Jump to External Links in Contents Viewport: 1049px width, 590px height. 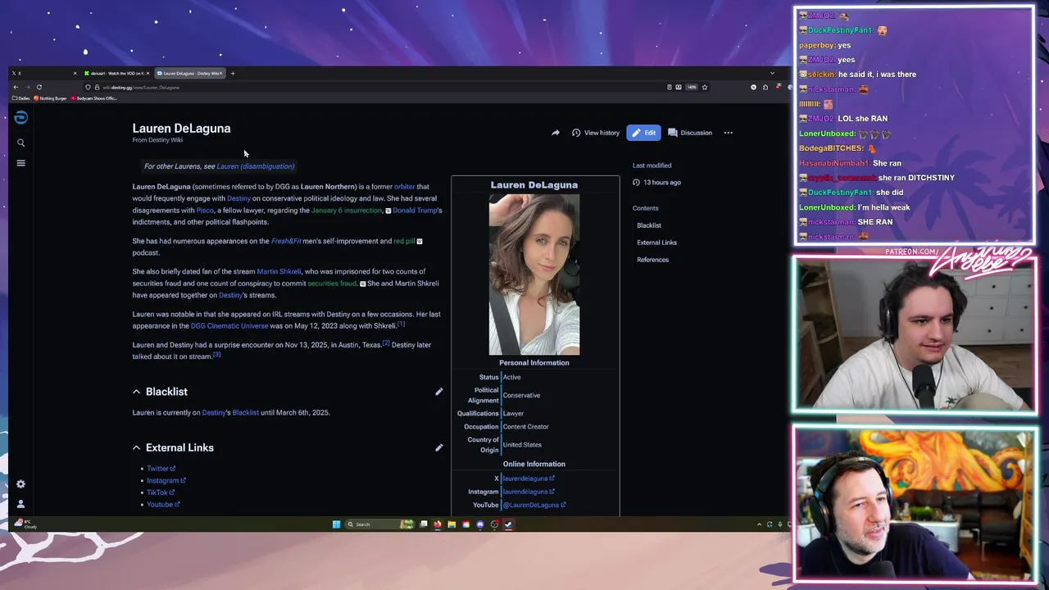coord(656,243)
